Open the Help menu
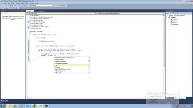This screenshot has width=193, height=108. point(36,3)
